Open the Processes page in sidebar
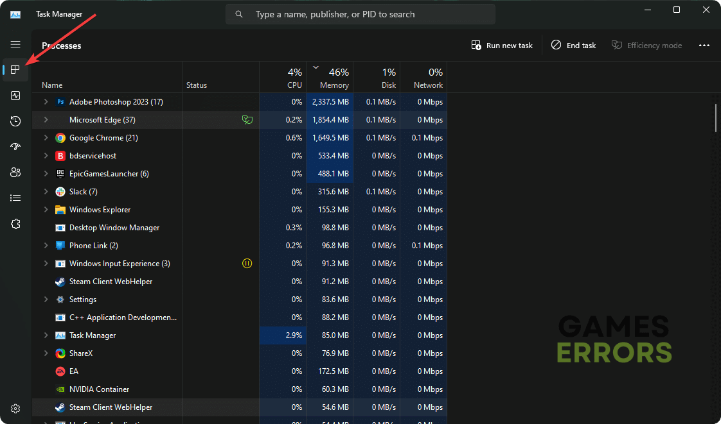The image size is (721, 424). pyautogui.click(x=15, y=70)
